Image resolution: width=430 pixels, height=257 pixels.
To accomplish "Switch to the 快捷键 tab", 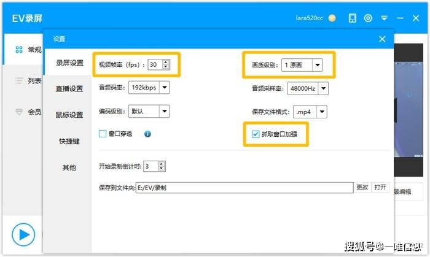I will [x=69, y=141].
